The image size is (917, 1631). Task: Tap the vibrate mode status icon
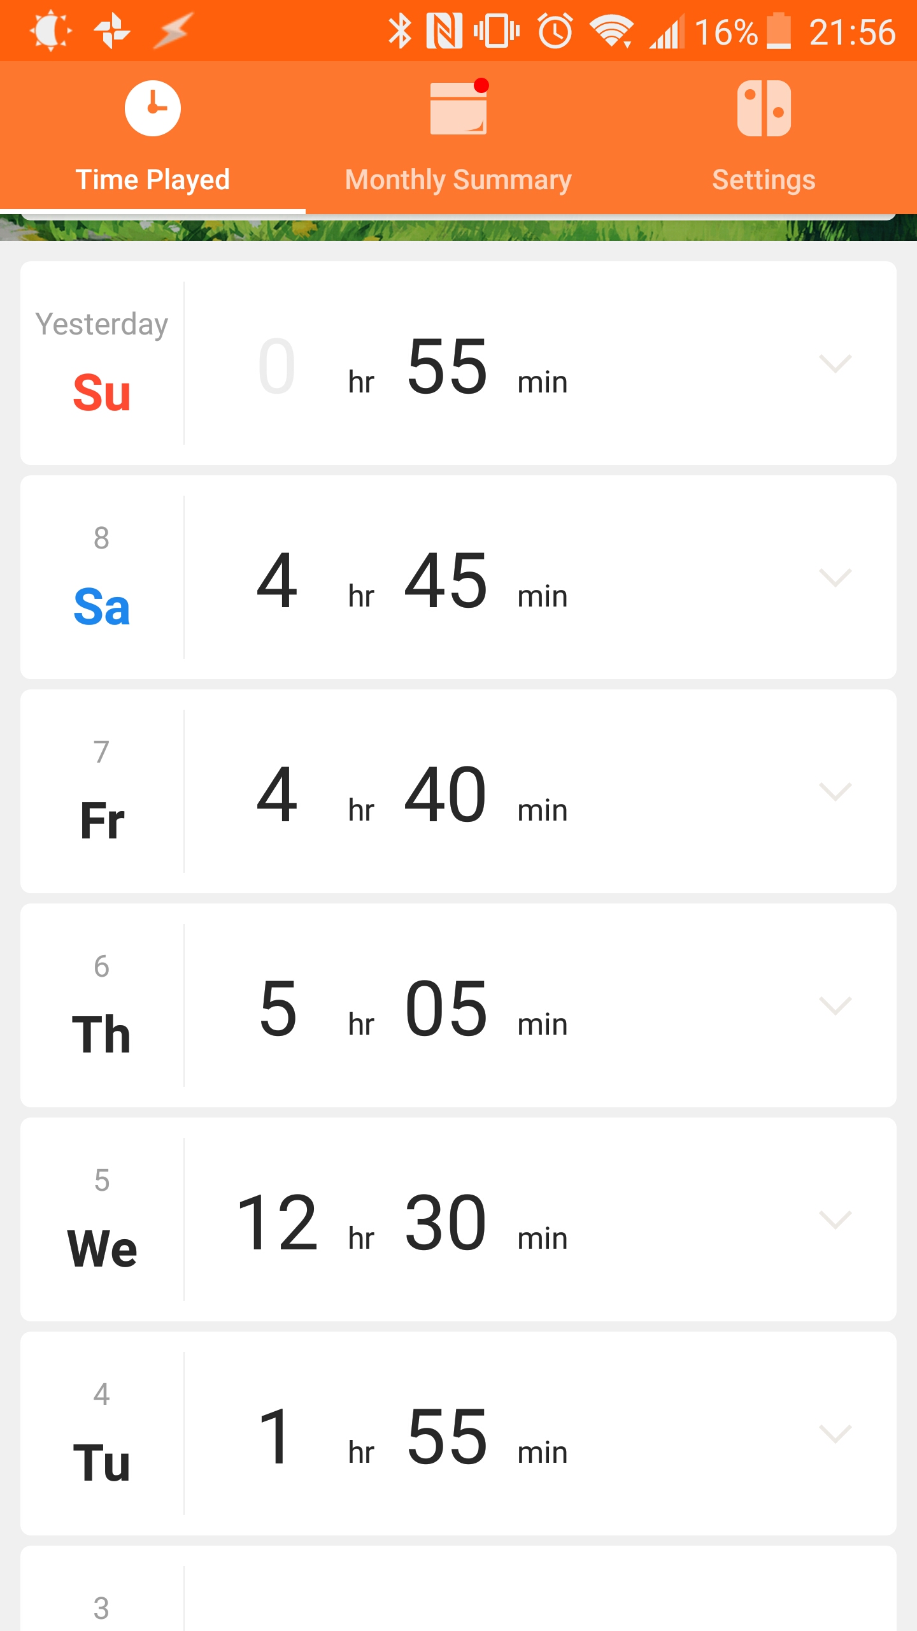click(x=497, y=31)
